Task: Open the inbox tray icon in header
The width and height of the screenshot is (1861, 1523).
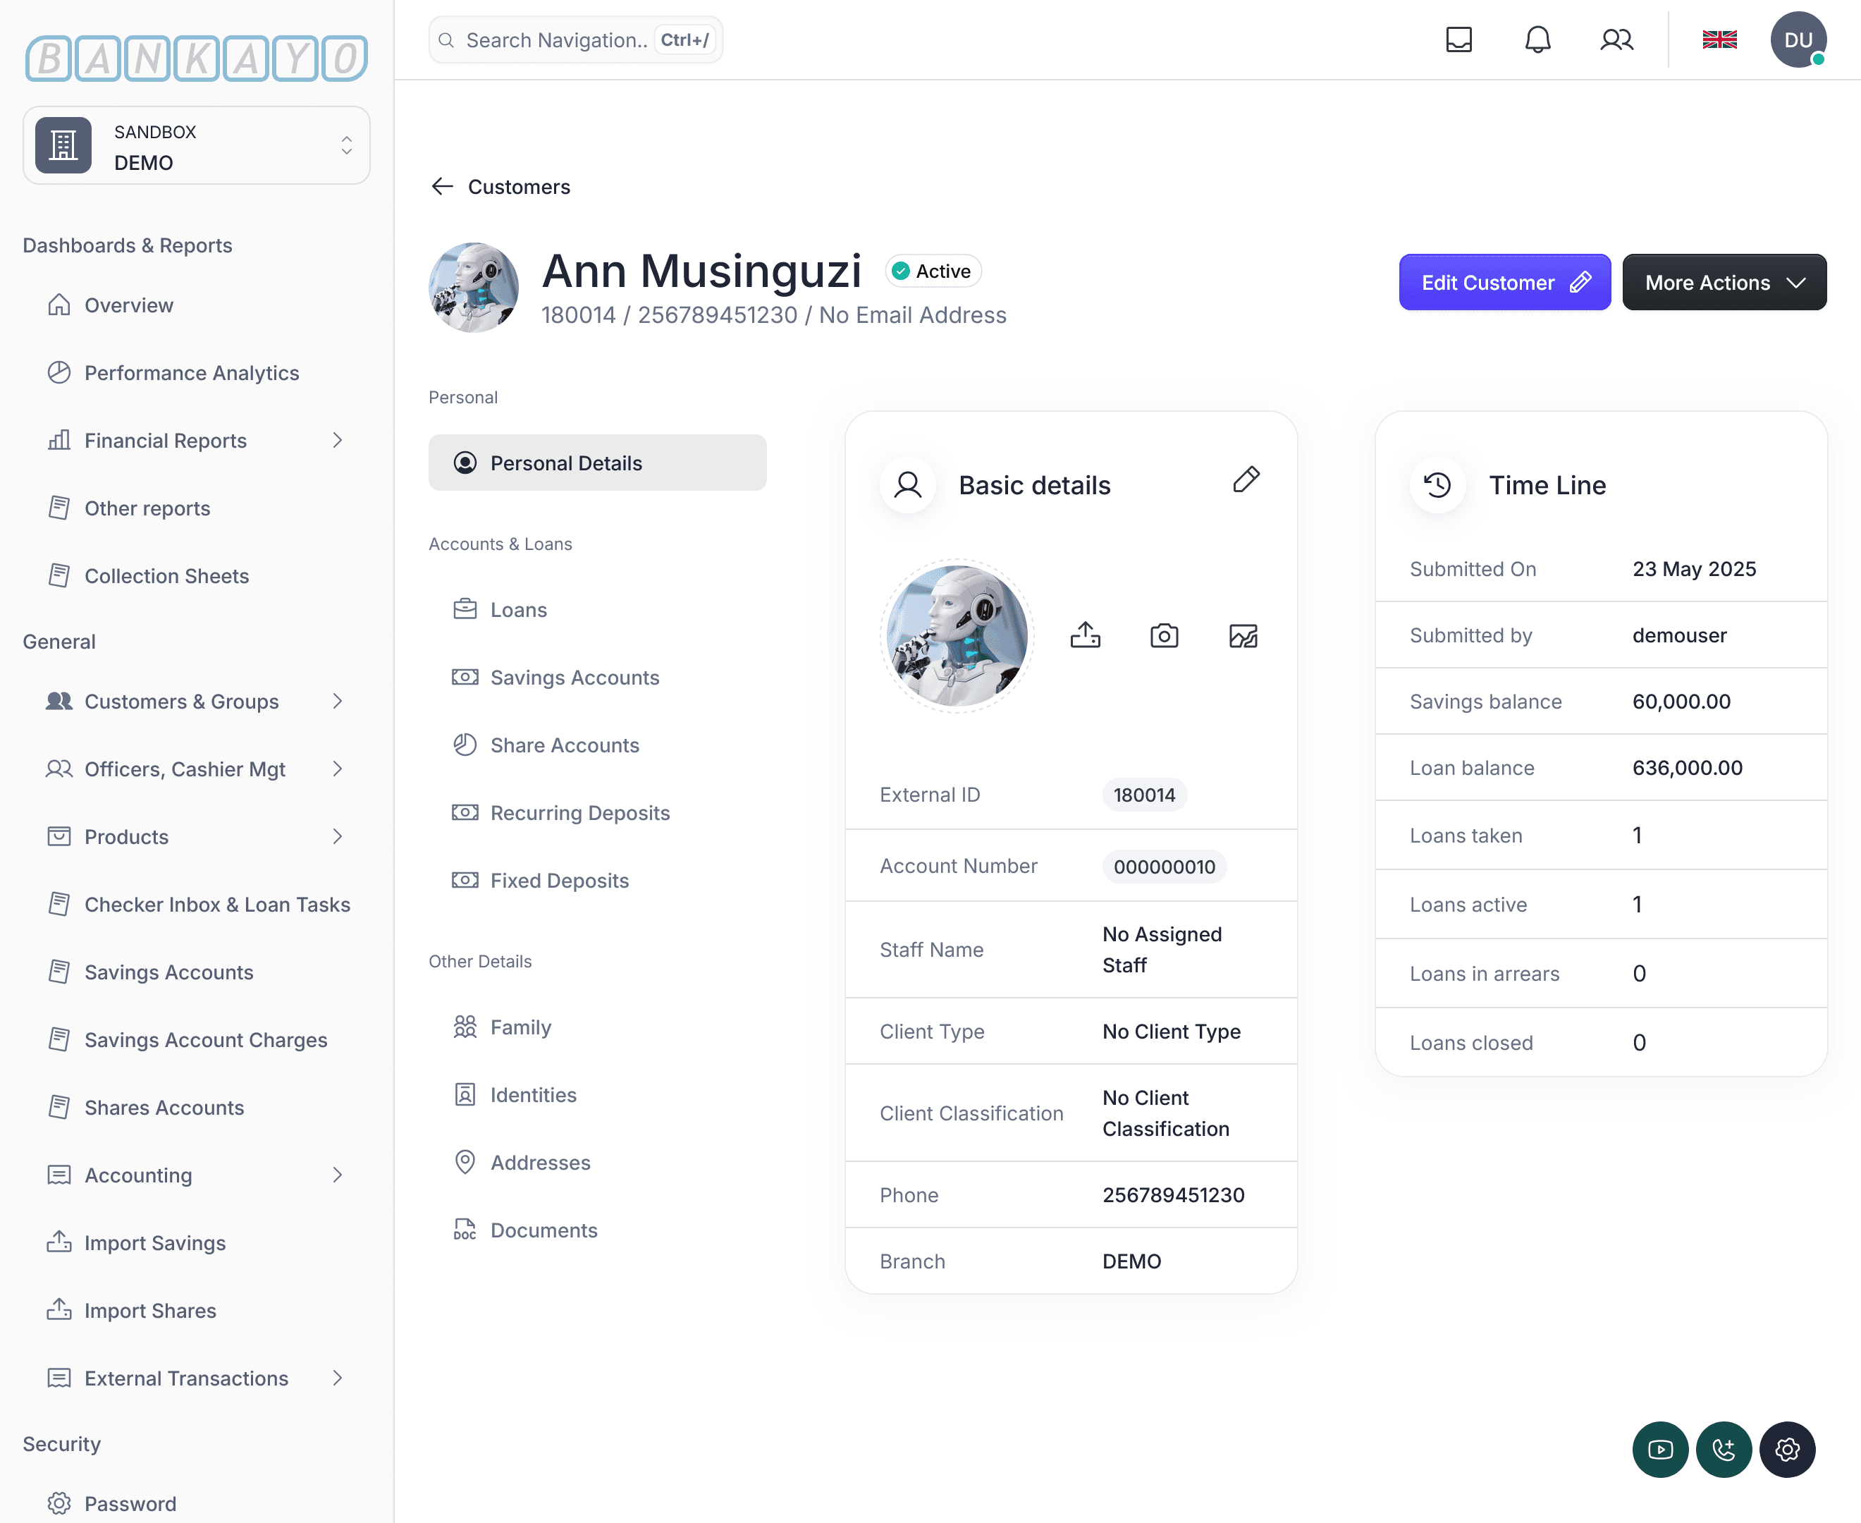Action: pos(1458,39)
